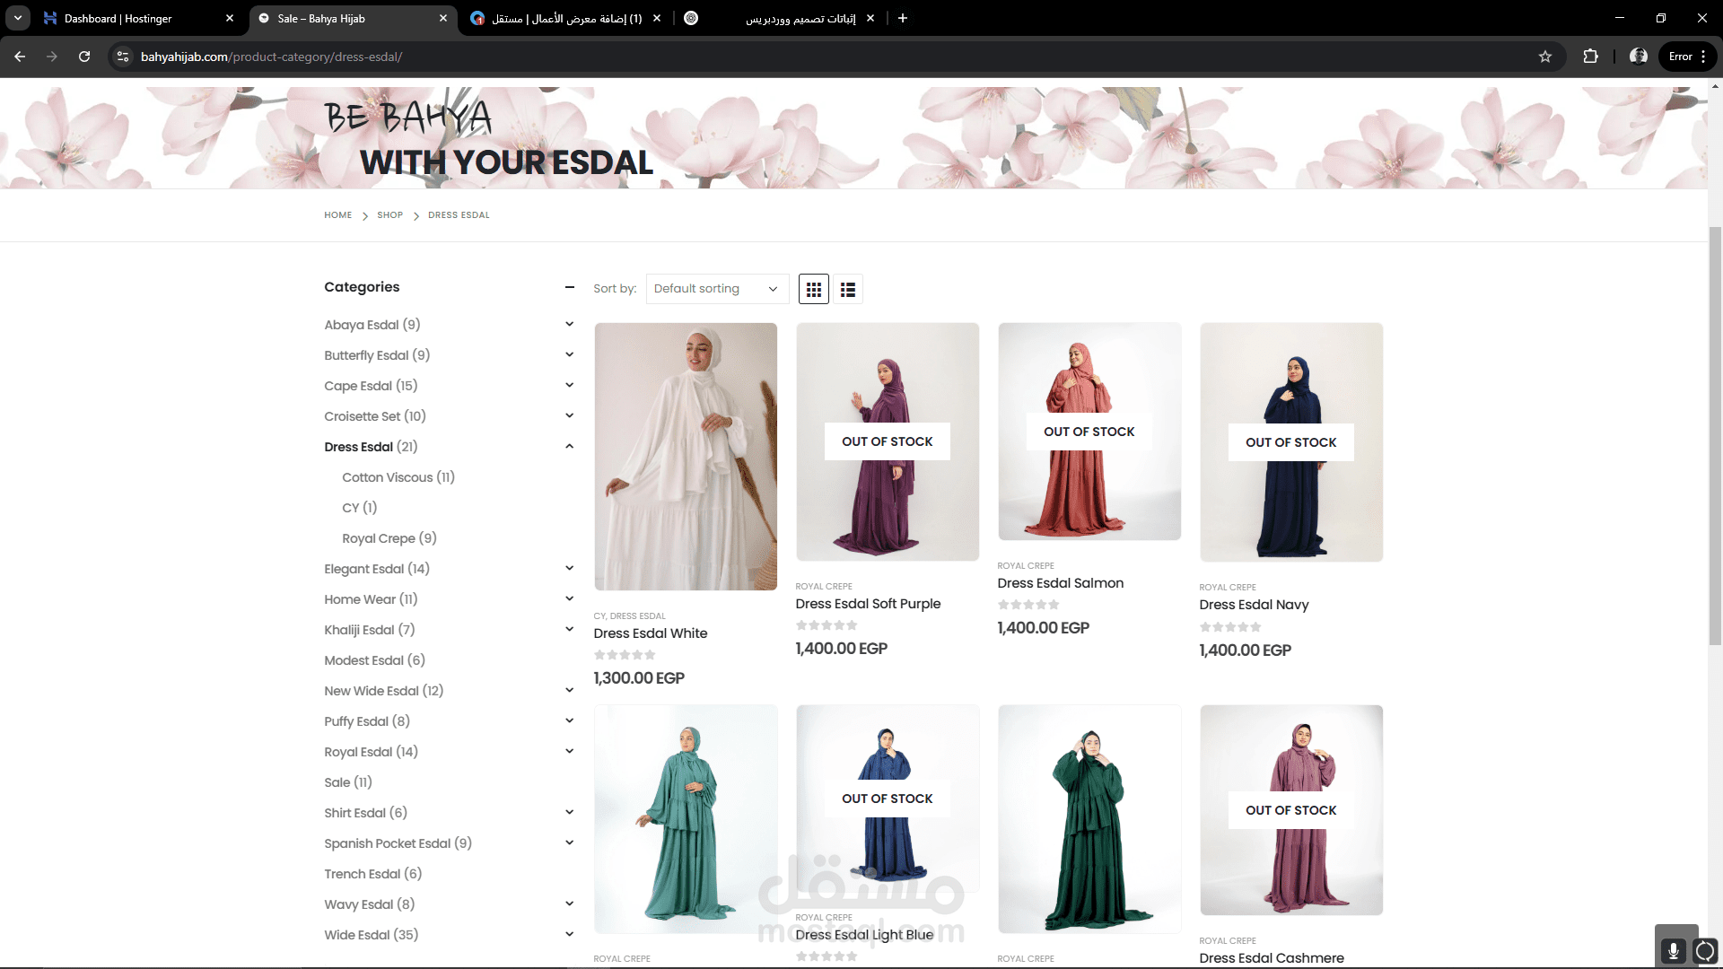
Task: Switch to list view layout
Action: (847, 289)
